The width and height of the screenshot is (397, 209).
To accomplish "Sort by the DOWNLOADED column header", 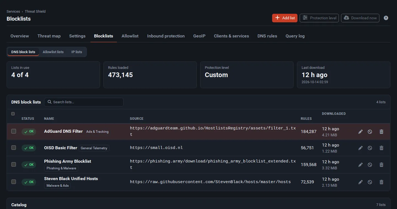I will click(x=334, y=114).
